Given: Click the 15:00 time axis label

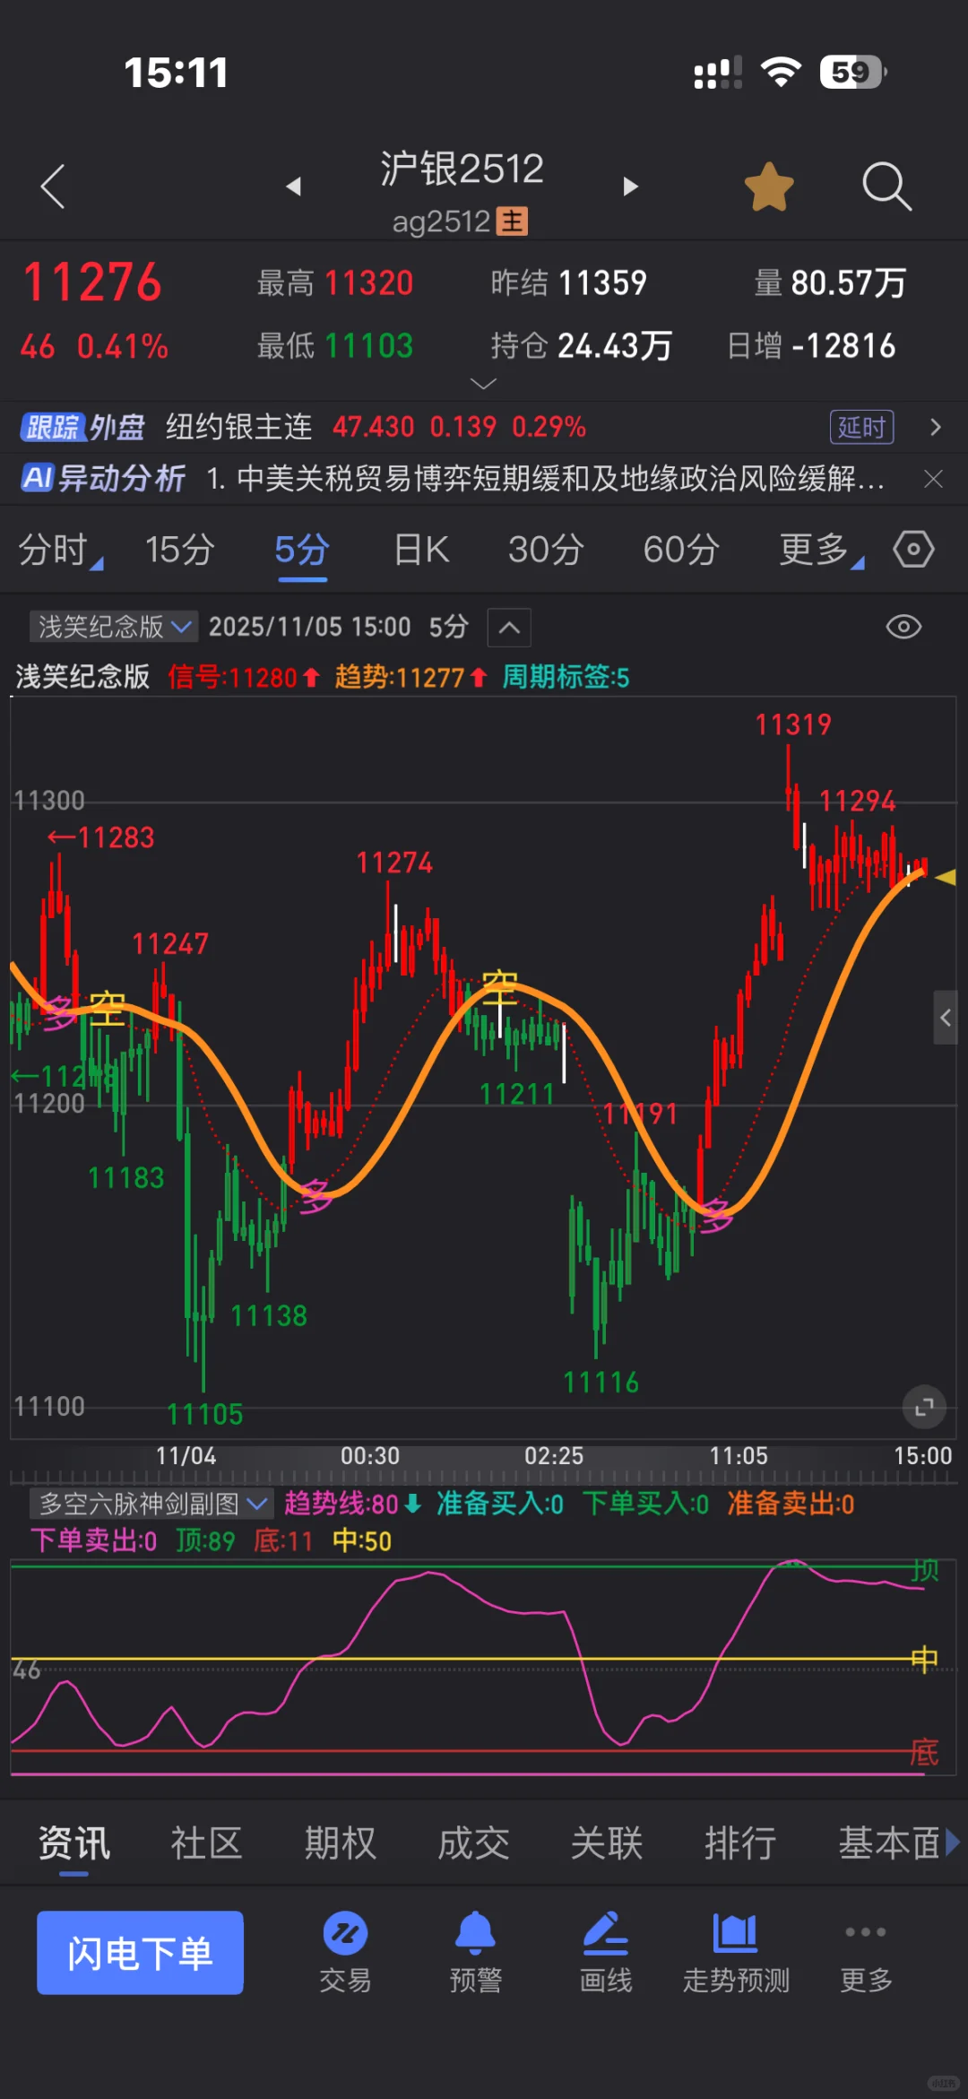Looking at the screenshot, I should click(x=922, y=1456).
